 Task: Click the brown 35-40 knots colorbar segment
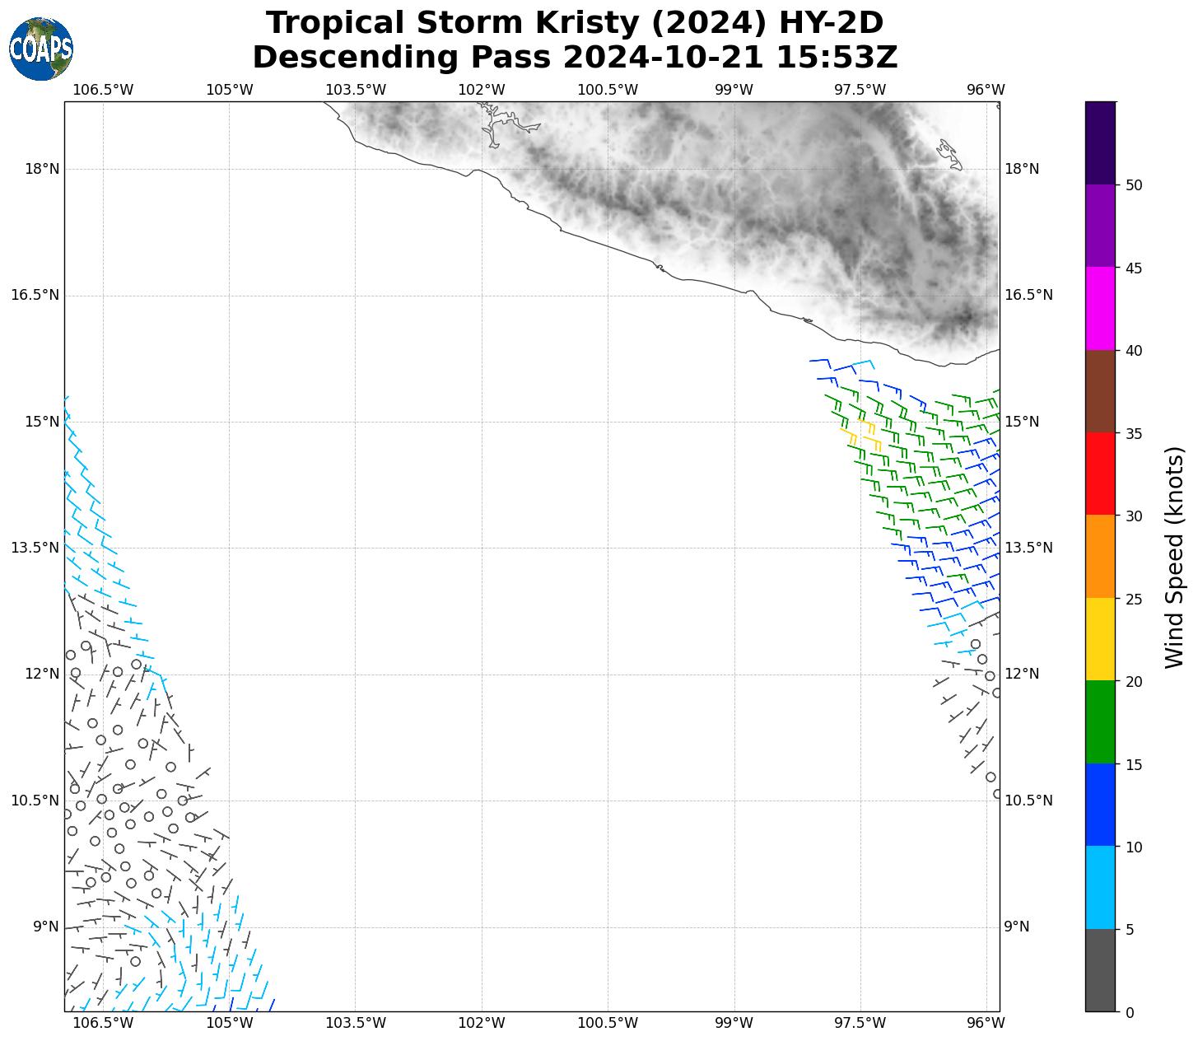1100,391
